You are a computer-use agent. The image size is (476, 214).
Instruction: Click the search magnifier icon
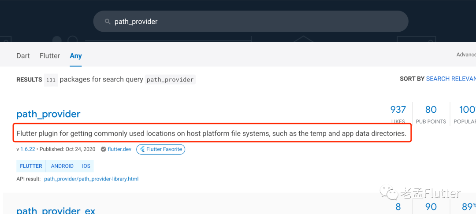pos(107,22)
